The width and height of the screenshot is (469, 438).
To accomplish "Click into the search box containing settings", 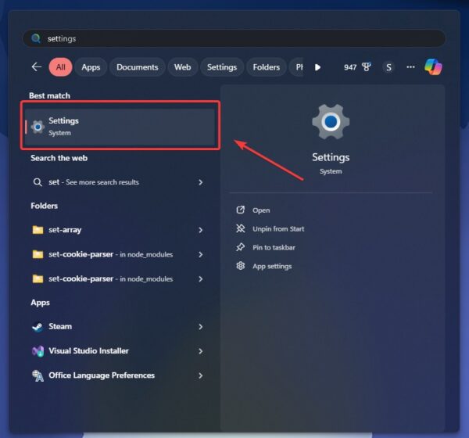I will (x=234, y=38).
